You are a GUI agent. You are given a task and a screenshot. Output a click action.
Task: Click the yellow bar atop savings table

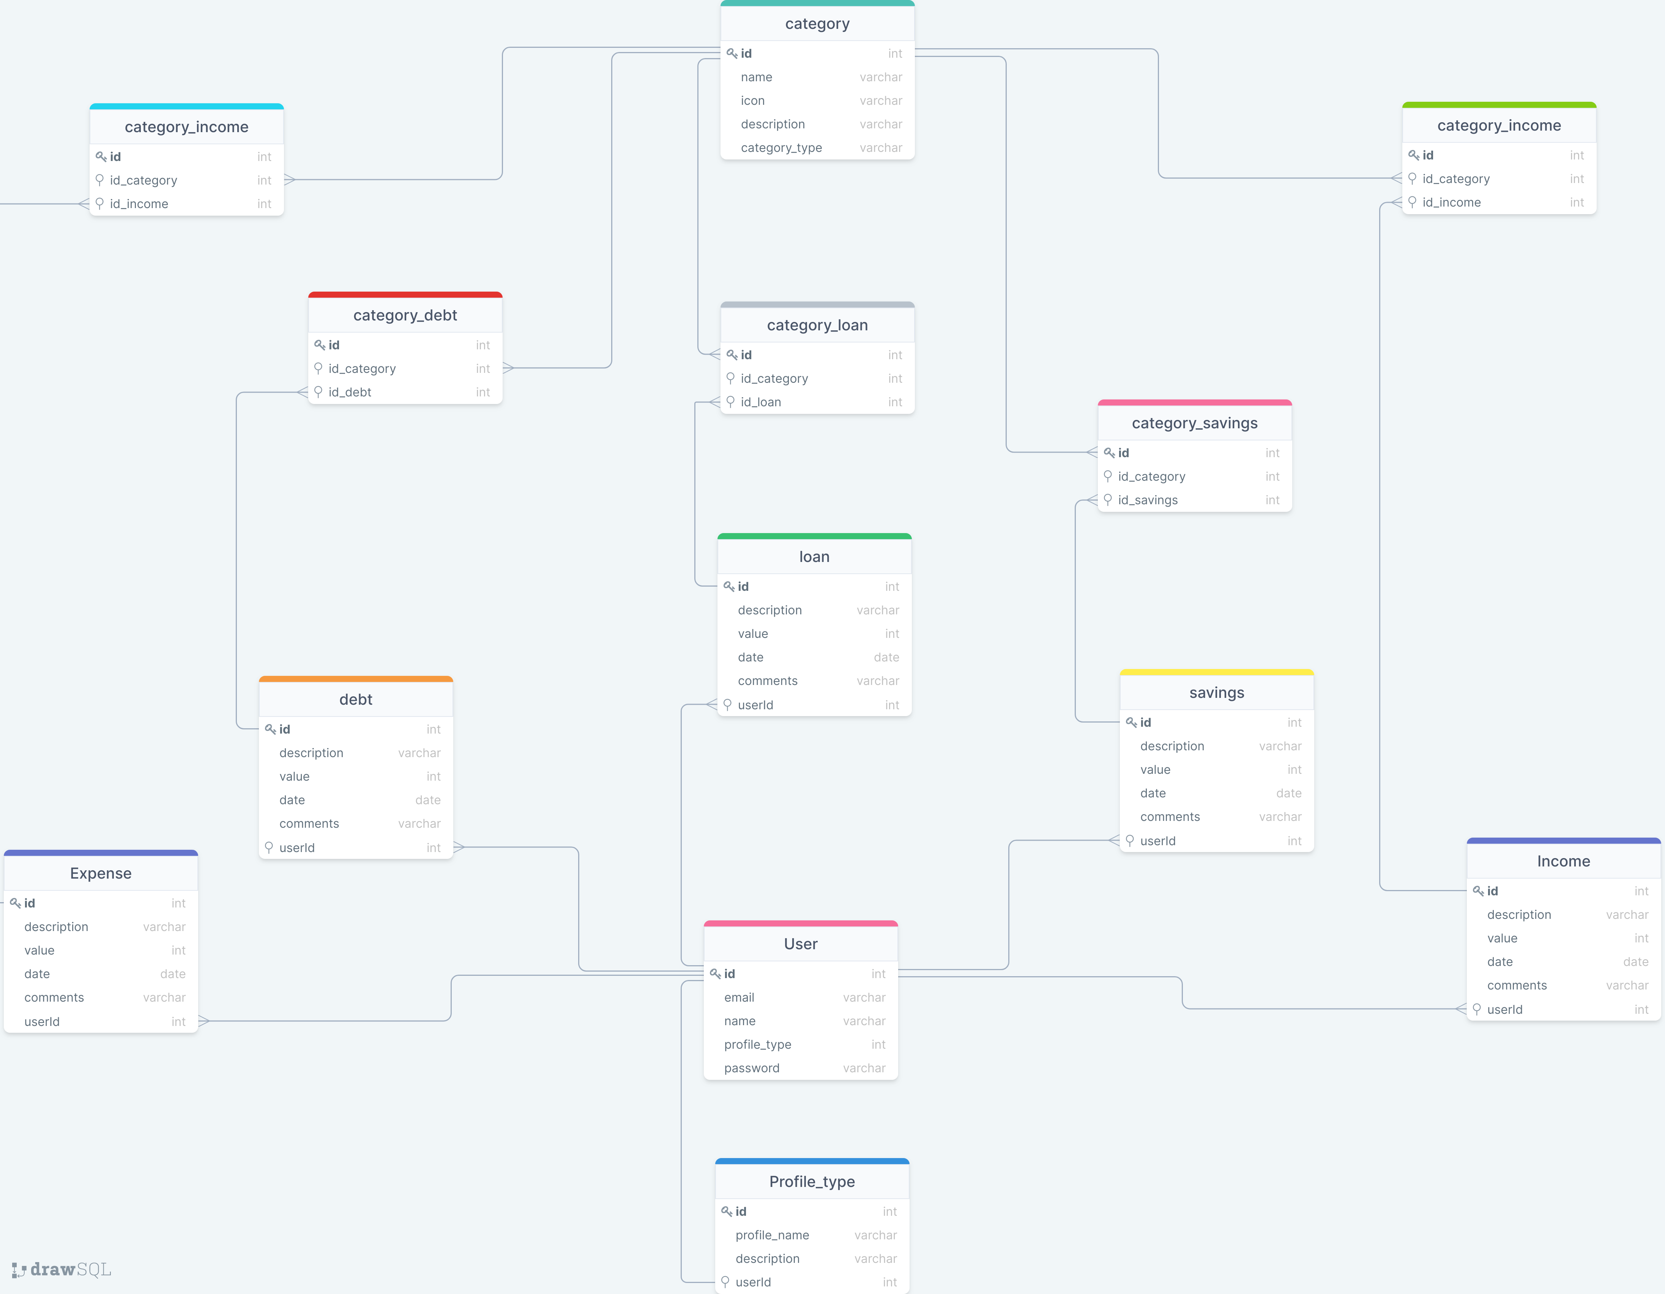1216,672
